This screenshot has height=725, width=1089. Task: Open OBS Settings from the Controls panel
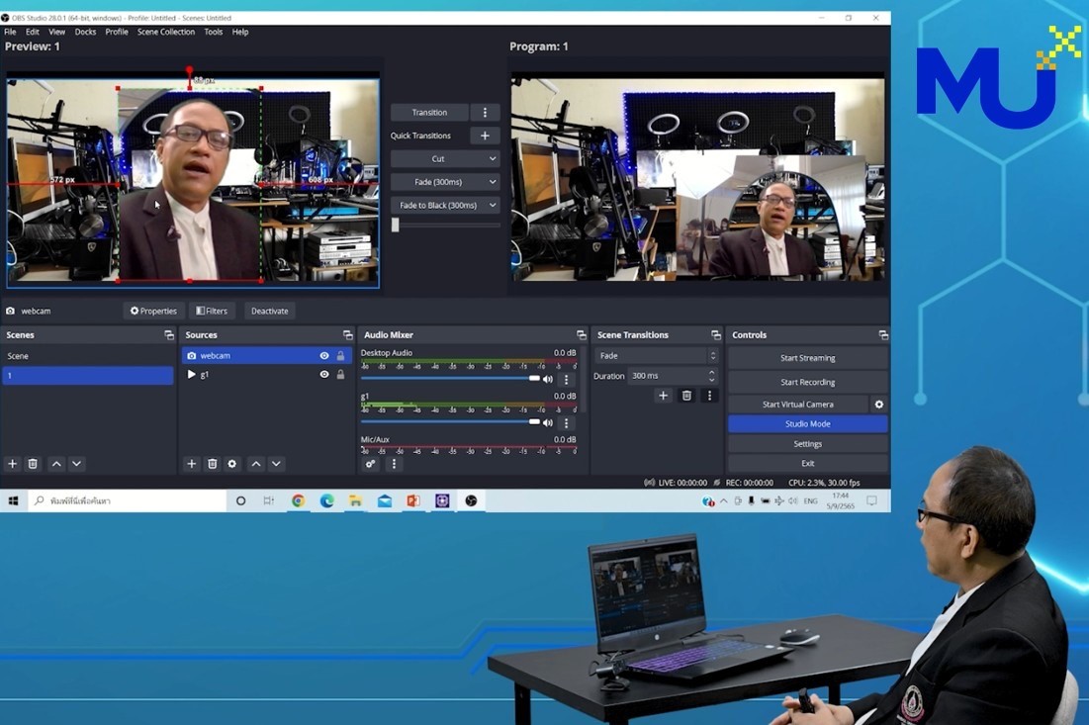pyautogui.click(x=808, y=444)
